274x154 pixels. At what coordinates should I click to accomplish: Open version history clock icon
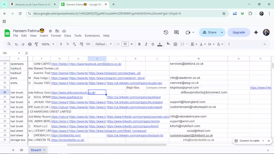(x=166, y=32)
